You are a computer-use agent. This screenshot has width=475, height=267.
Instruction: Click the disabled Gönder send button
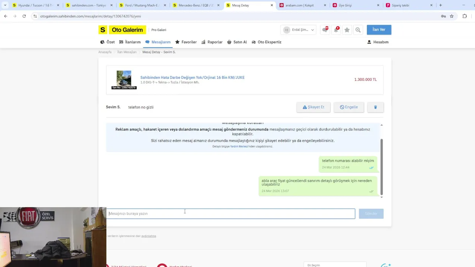tap(371, 214)
